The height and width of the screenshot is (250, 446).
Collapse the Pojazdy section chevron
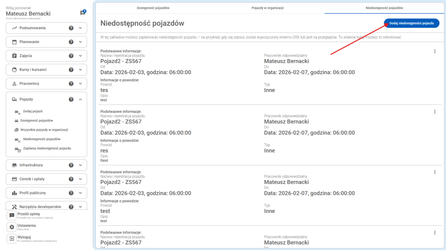(x=81, y=99)
